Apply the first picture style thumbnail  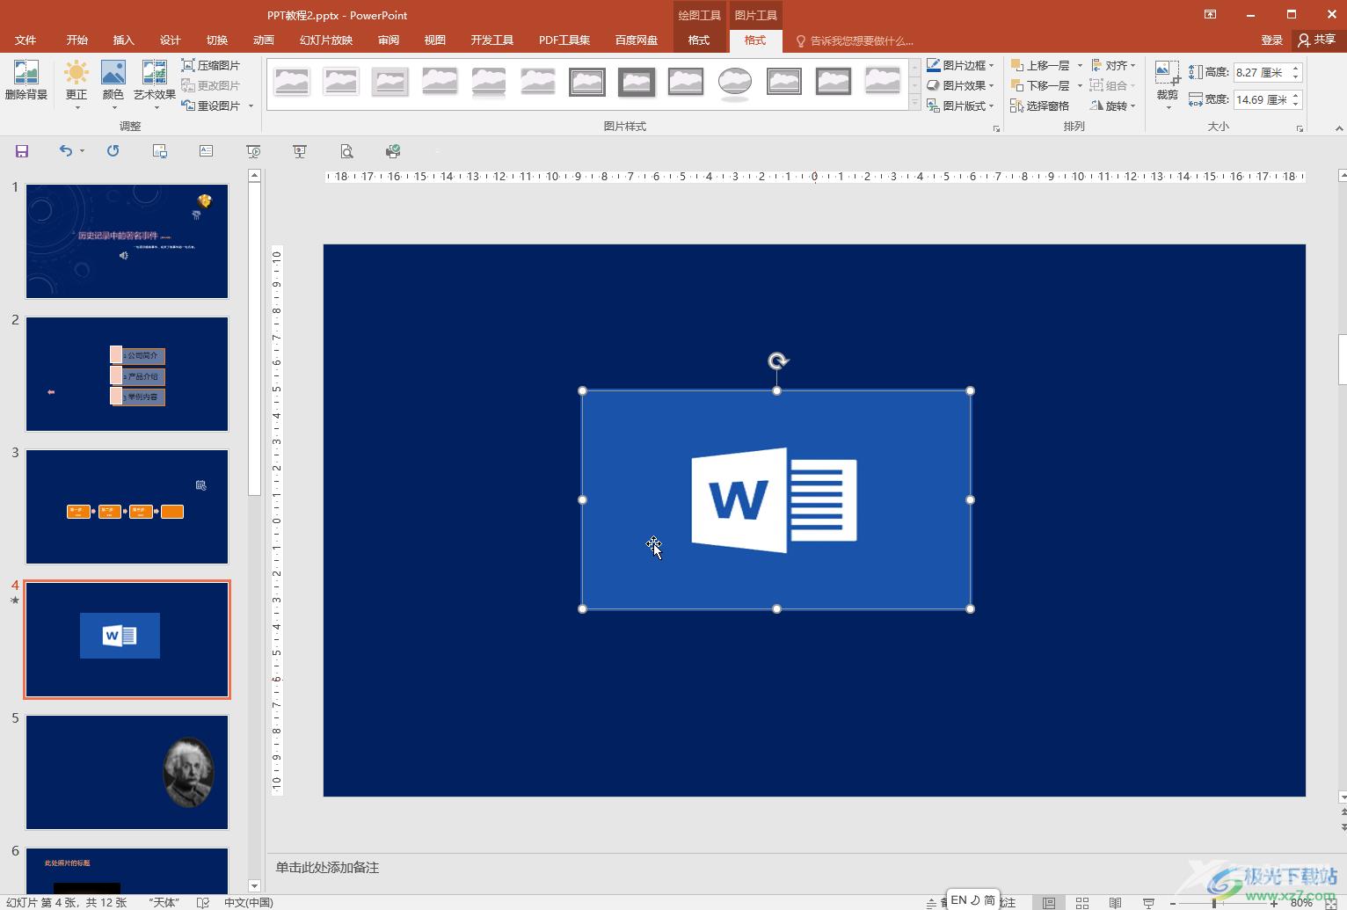[x=292, y=82]
